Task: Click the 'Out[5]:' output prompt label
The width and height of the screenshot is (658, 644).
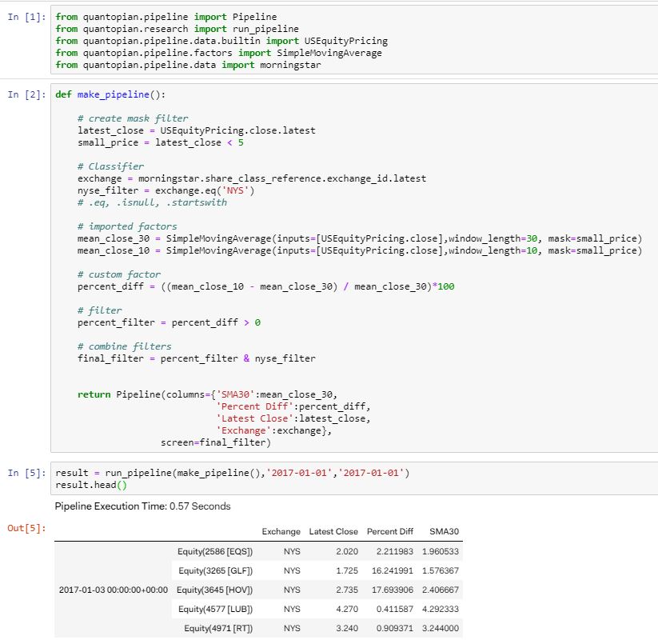Action: [x=26, y=528]
